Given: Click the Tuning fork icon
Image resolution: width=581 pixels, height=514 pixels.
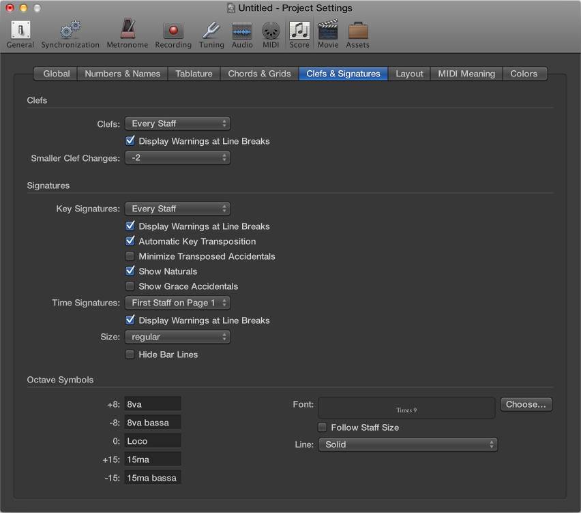Looking at the screenshot, I should point(211,31).
